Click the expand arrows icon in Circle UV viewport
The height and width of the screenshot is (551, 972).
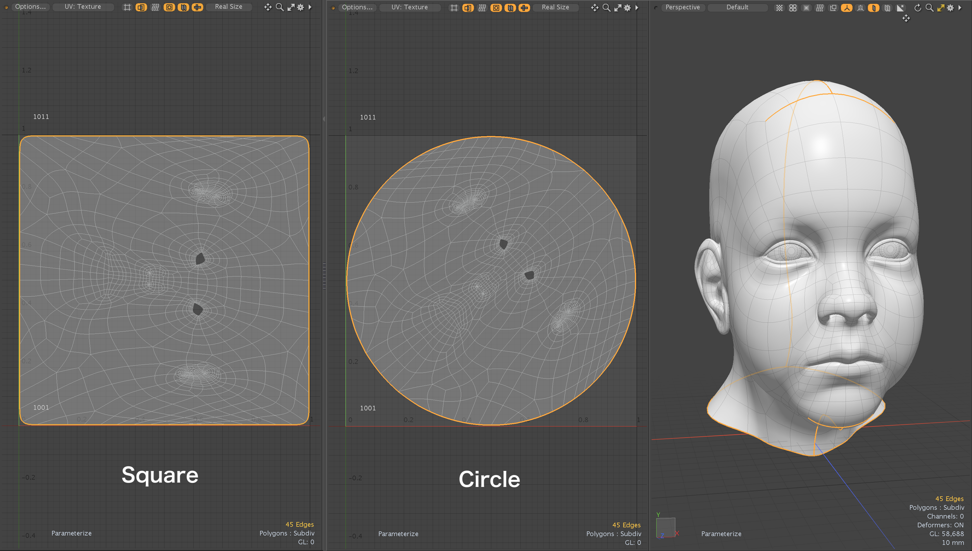click(x=618, y=8)
